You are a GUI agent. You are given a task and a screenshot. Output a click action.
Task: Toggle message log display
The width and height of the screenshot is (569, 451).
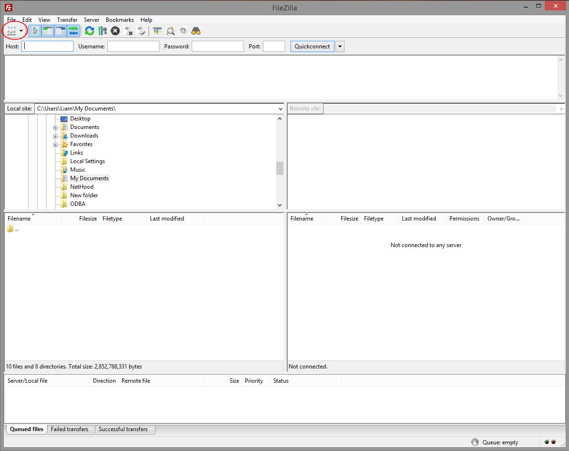click(35, 31)
